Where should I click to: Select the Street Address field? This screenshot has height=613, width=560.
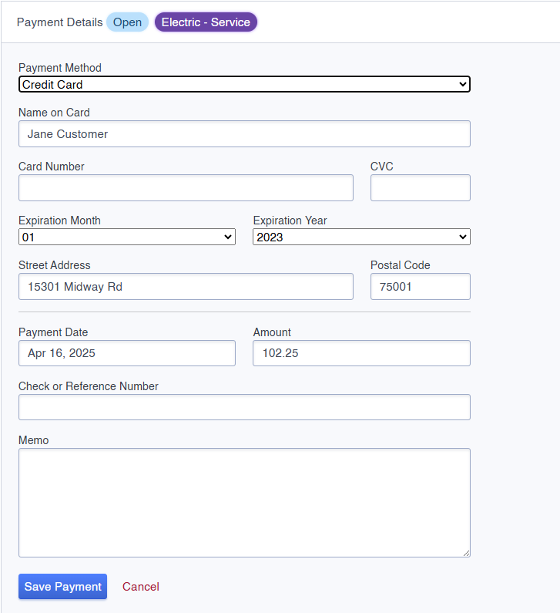pos(186,287)
